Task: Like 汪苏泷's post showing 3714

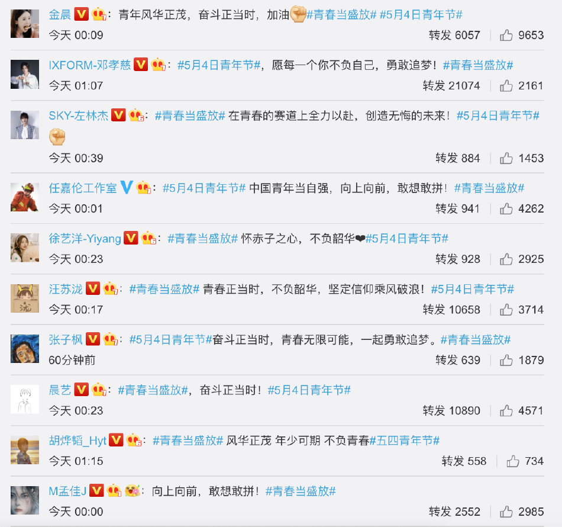Action: (506, 310)
